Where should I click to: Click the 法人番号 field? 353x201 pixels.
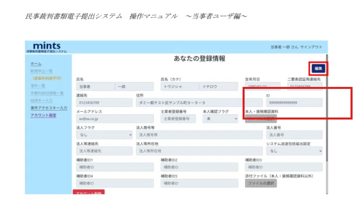[294, 135]
